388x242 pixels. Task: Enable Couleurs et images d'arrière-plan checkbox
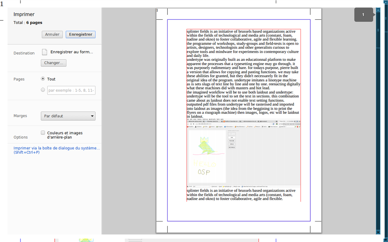tap(43, 133)
